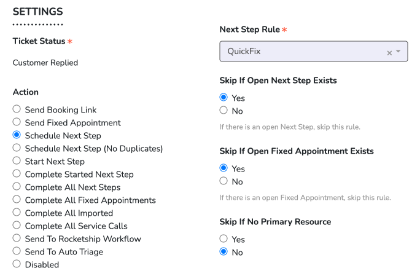
Task: Set the action to Disabled
Action: pyautogui.click(x=17, y=264)
